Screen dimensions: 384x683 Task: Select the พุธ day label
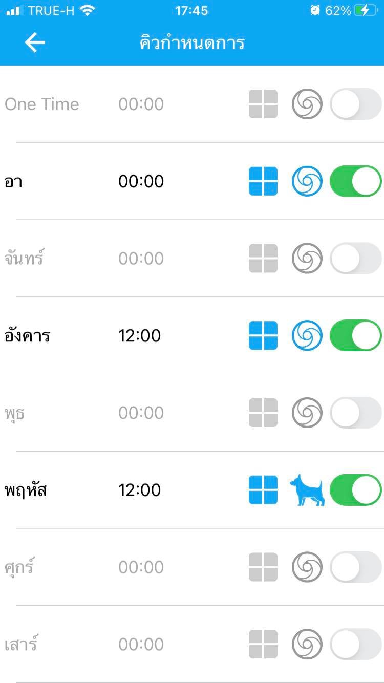point(14,413)
